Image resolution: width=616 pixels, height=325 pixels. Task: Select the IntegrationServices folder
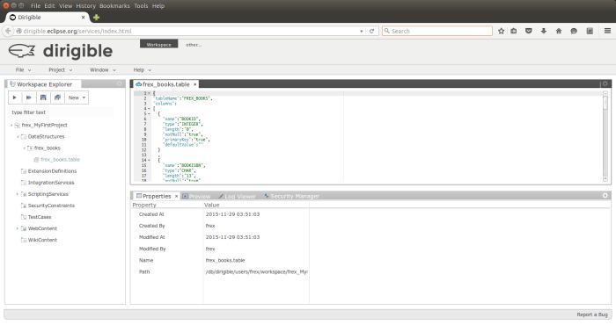51,183
